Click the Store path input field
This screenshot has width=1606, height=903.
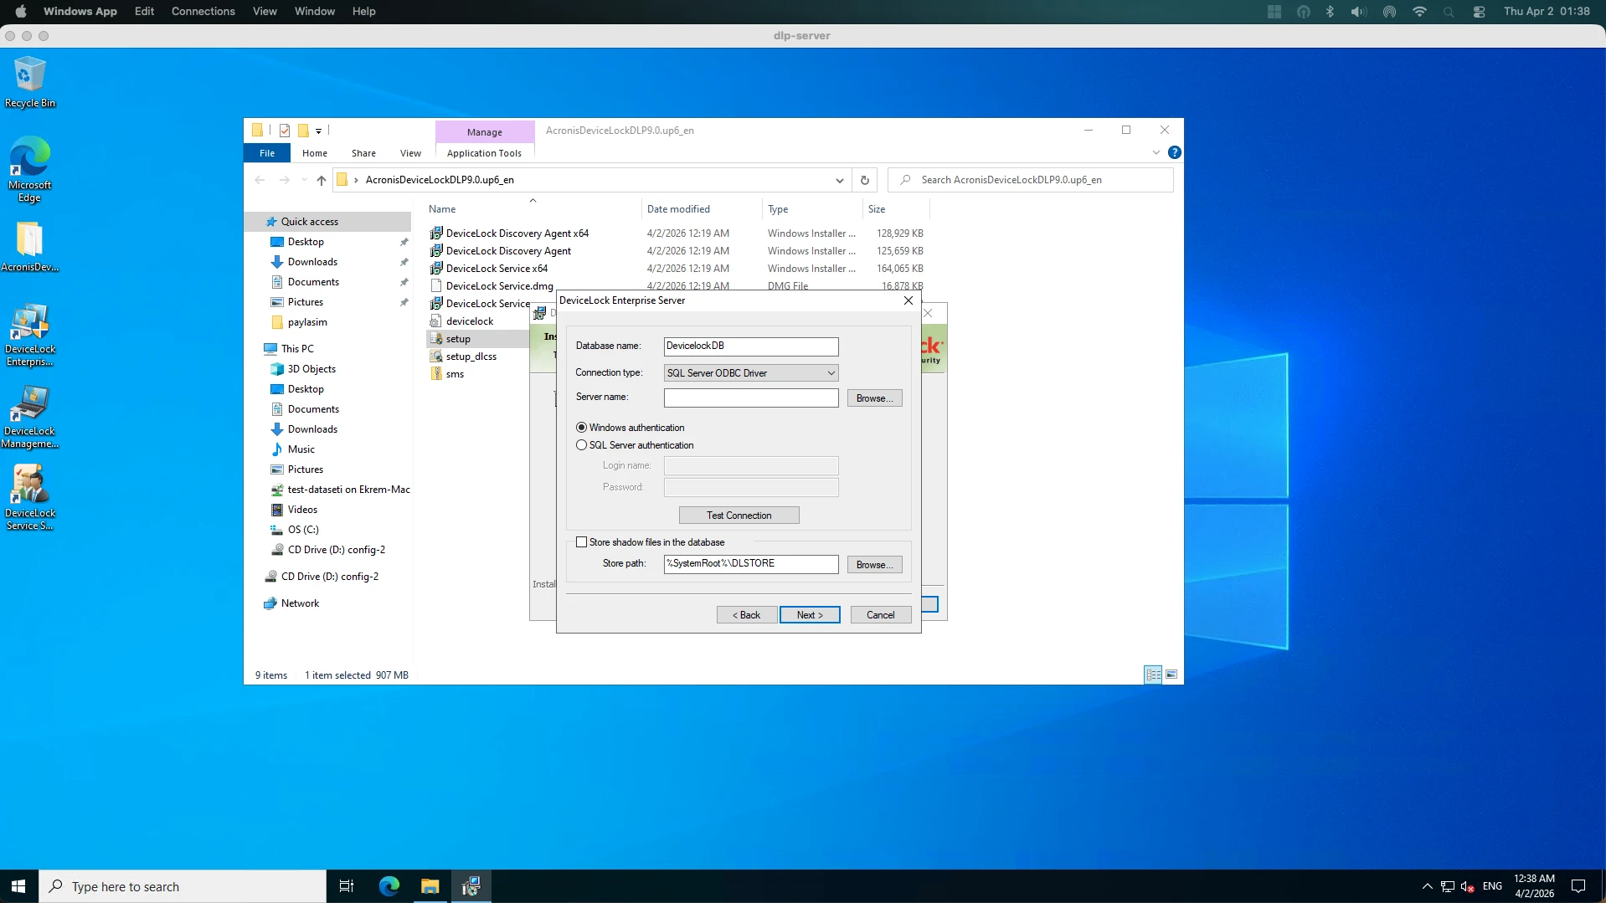pos(751,564)
